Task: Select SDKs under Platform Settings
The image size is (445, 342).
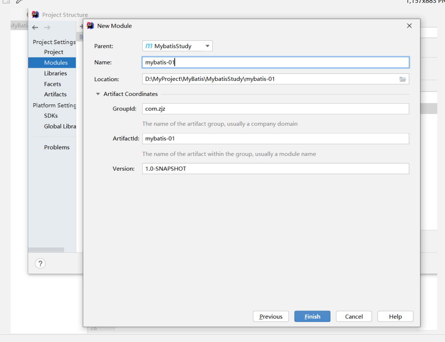Action: (51, 115)
